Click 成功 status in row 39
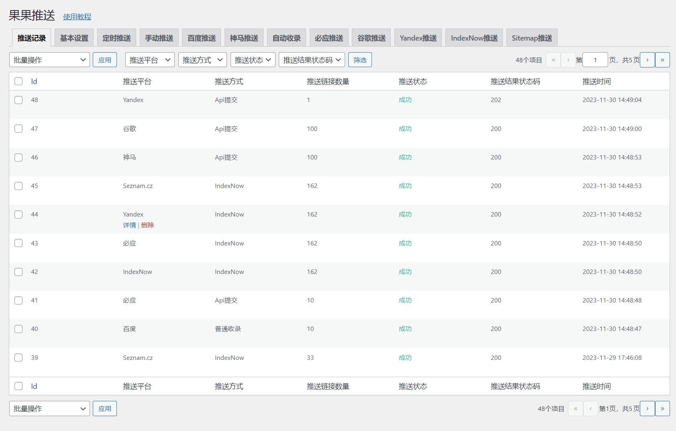Screen dimensions: 676x431 click(405, 358)
